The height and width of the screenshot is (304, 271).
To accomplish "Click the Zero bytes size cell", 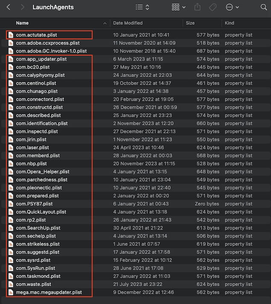I will pyautogui.click(x=207, y=204).
